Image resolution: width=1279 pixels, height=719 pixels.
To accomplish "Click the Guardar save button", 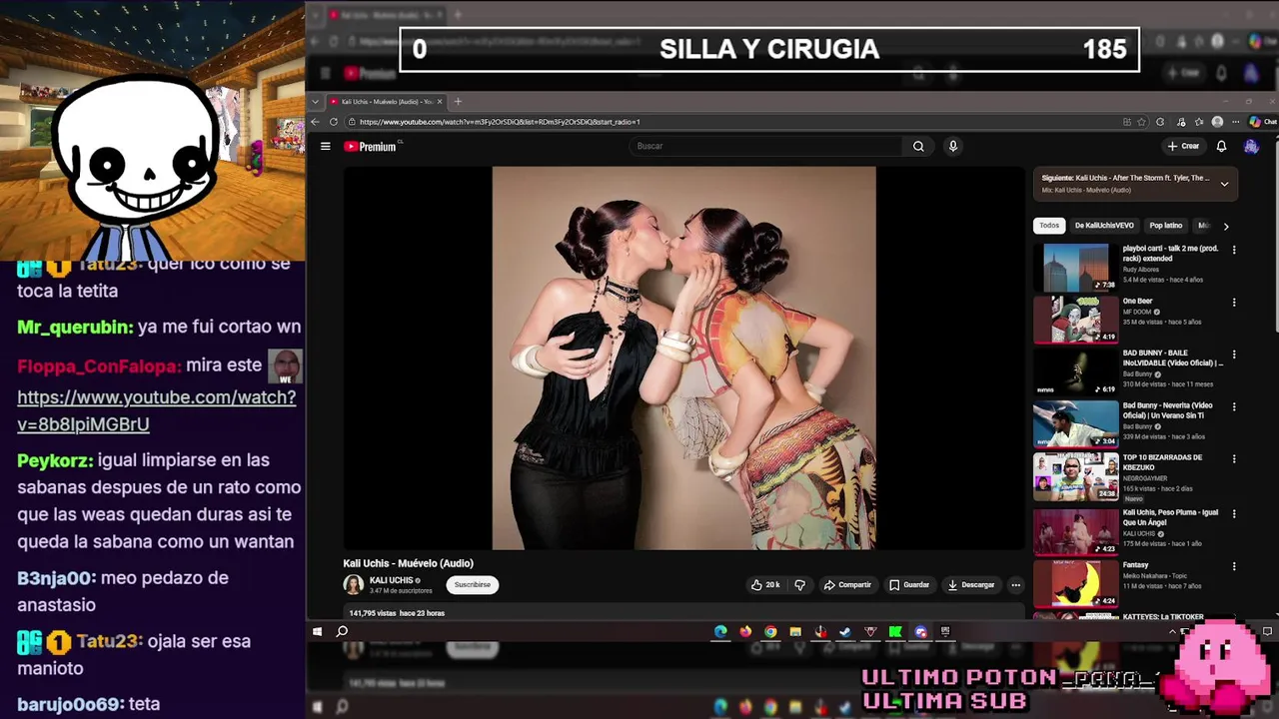I will tap(909, 585).
